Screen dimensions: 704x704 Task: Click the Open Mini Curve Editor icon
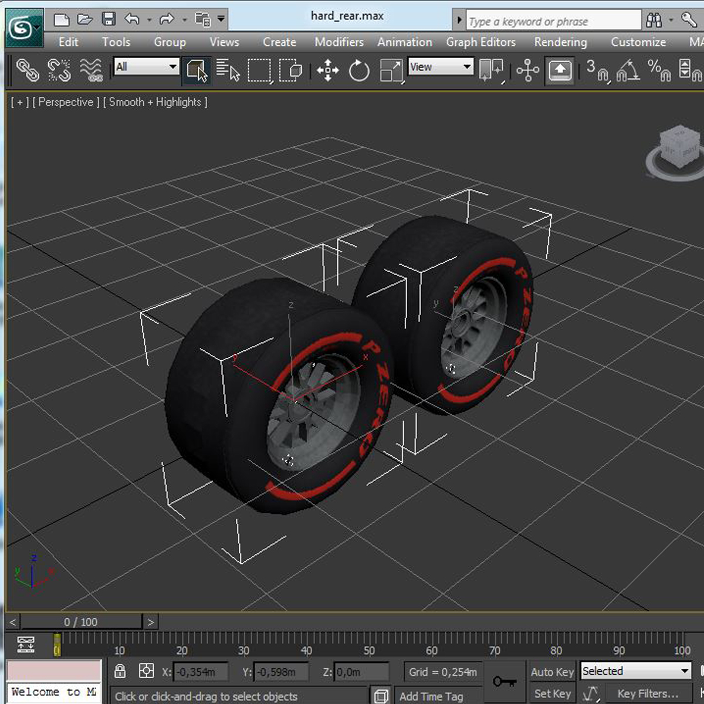(26, 644)
